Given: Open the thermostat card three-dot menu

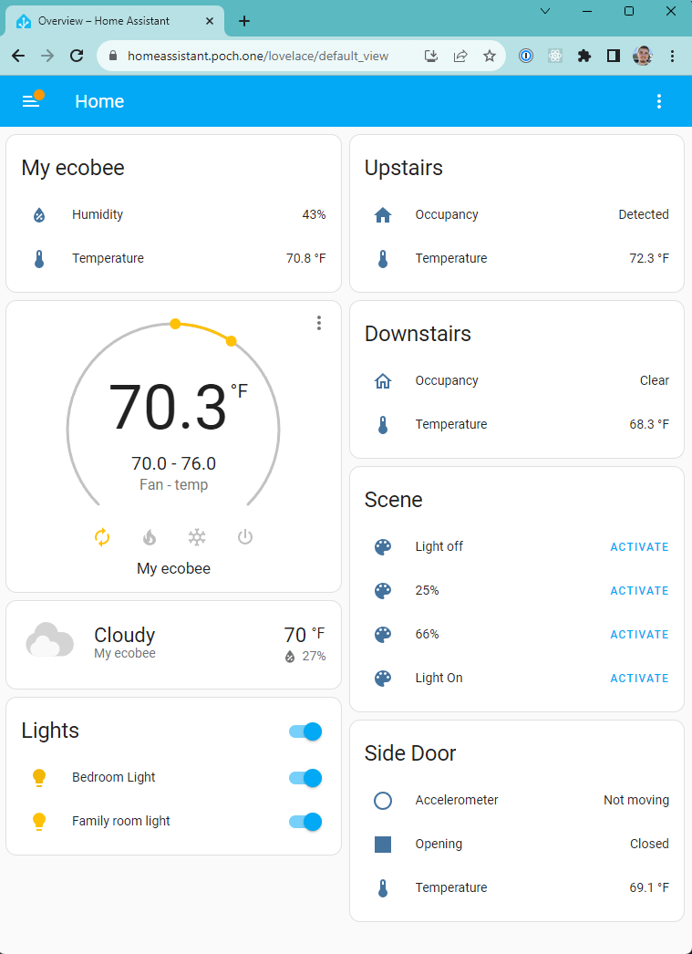Looking at the screenshot, I should (318, 323).
